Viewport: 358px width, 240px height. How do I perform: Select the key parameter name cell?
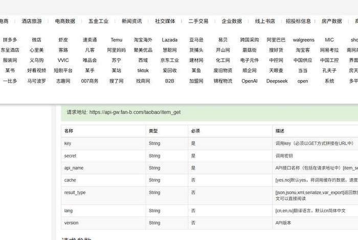point(103,143)
